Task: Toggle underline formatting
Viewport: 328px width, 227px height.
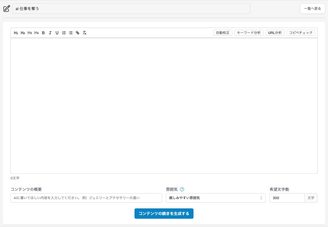Action: point(57,33)
